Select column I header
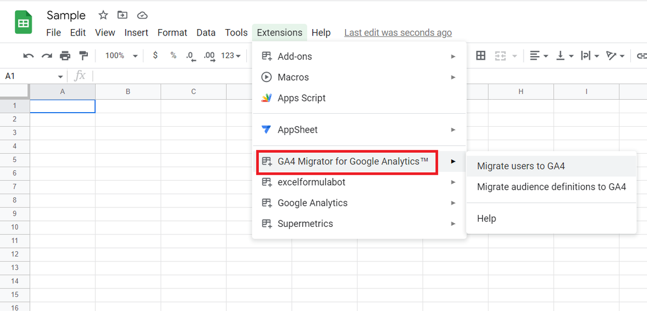 tap(587, 92)
